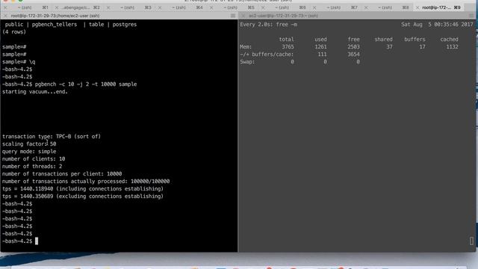This screenshot has height=269, width=478.
Task: Click the 'buffers' column header
Action: coord(415,40)
